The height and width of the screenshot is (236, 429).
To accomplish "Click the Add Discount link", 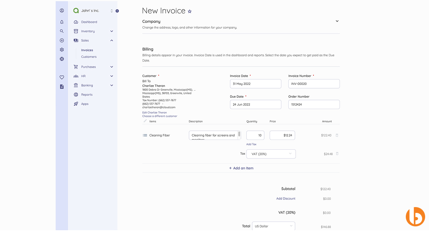I will point(286,199).
